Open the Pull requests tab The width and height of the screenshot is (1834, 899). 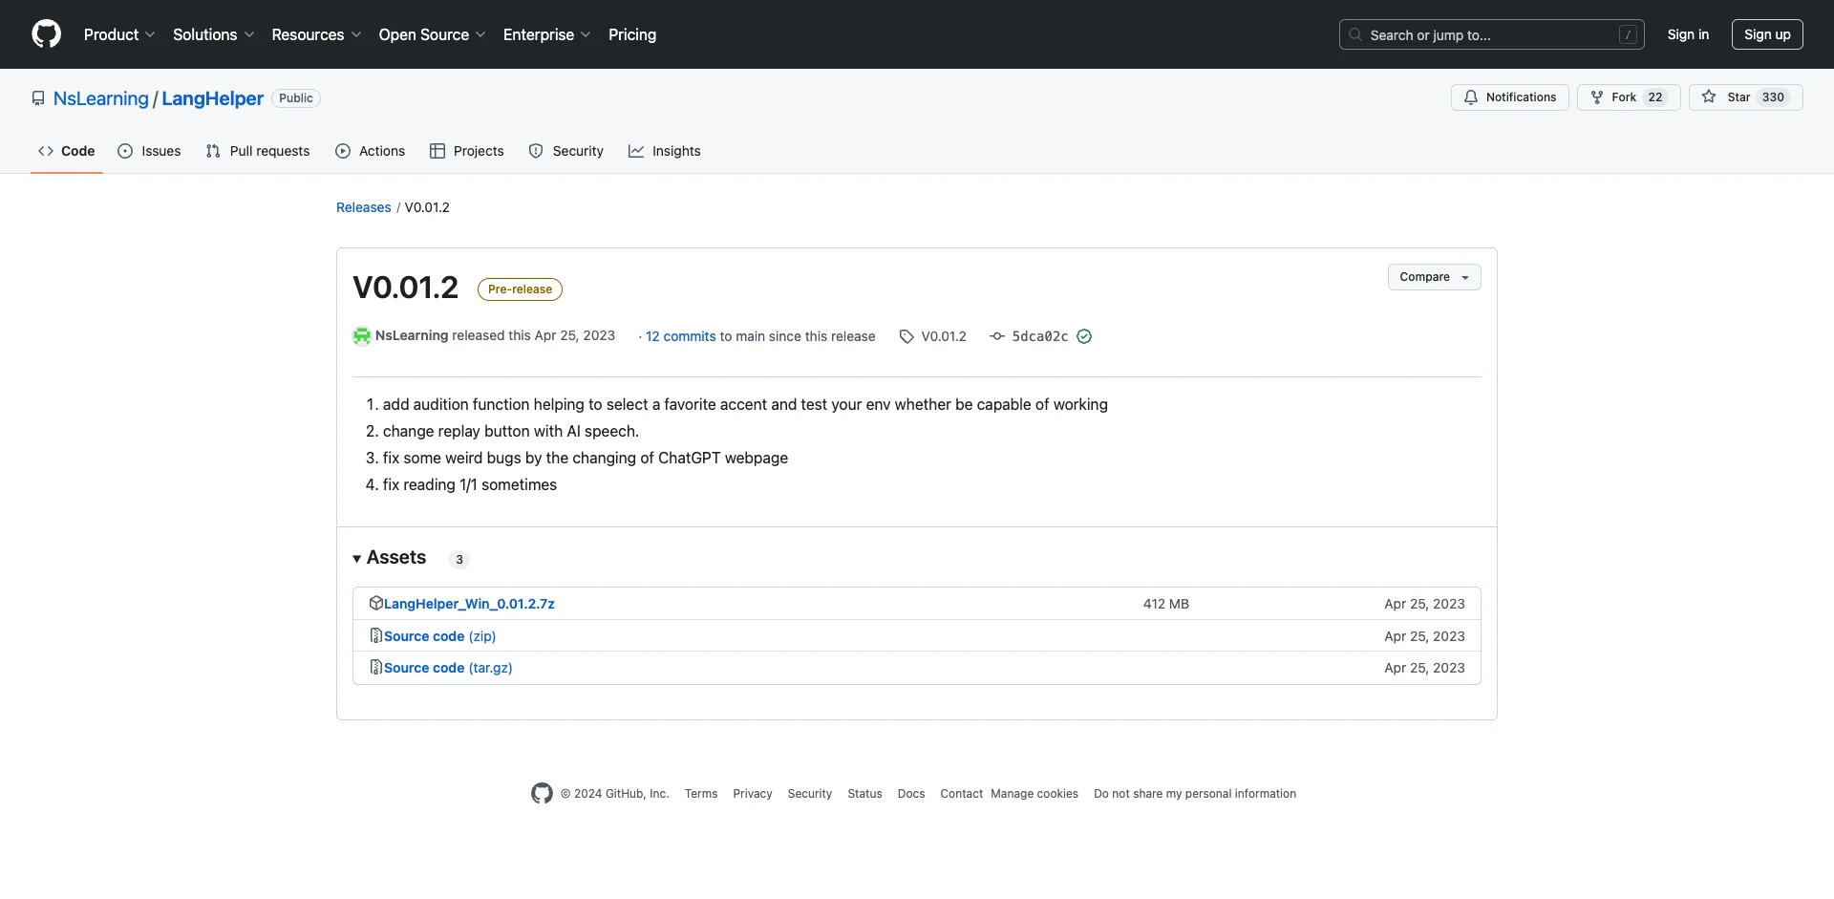(x=258, y=151)
